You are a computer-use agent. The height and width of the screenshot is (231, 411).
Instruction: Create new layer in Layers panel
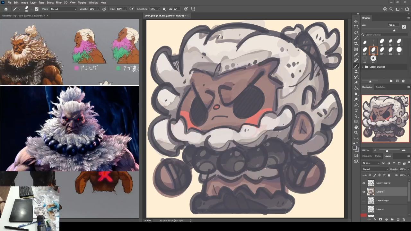pos(398,219)
